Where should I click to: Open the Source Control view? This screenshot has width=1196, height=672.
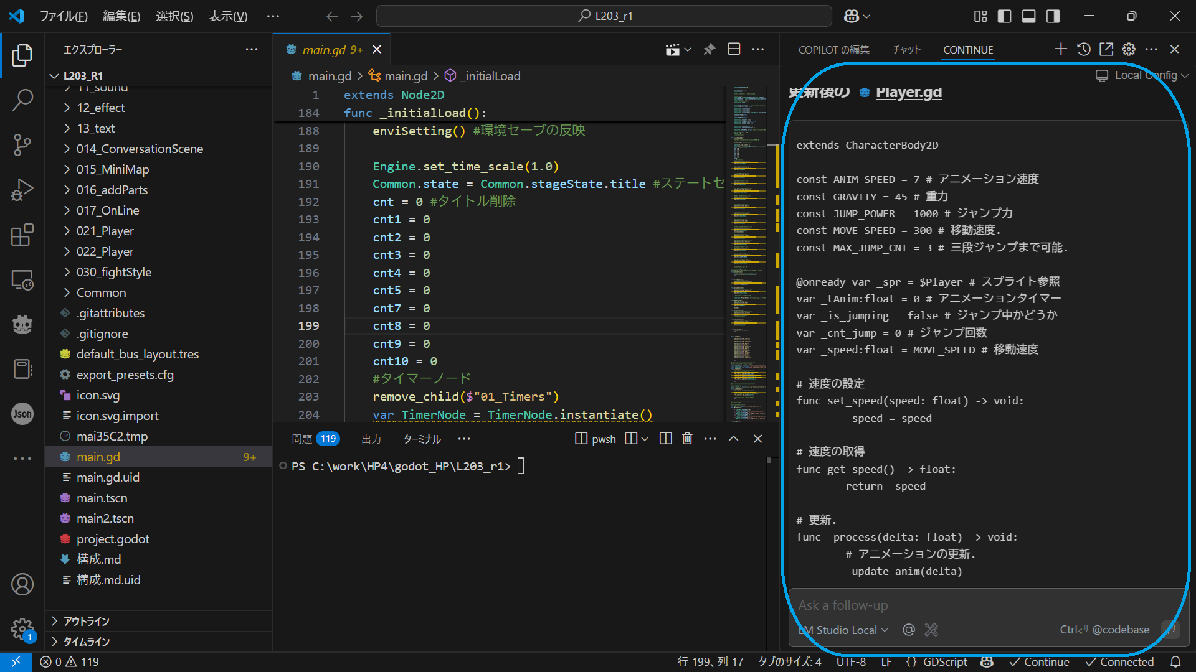tap(22, 144)
